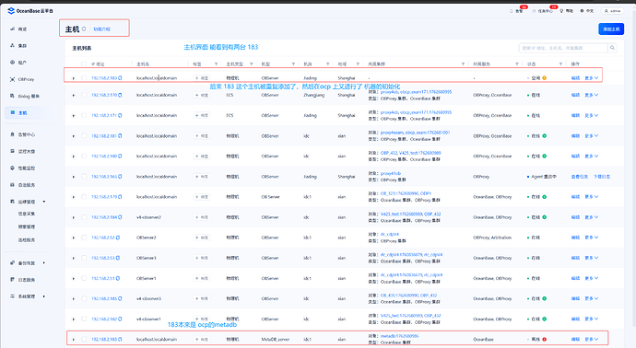636x348 pixels.
Task: Click add-tag button in 192.168.2.179 row
Action: click(202, 197)
